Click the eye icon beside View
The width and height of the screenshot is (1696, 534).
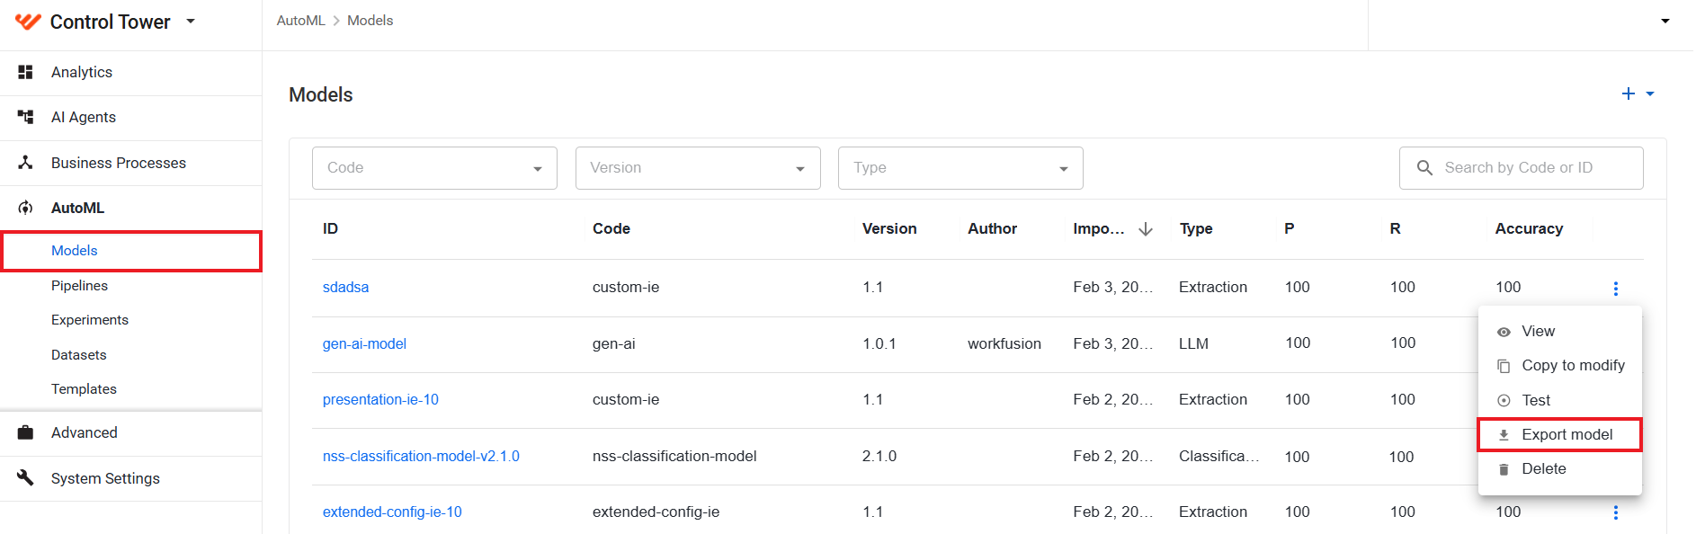(1504, 332)
